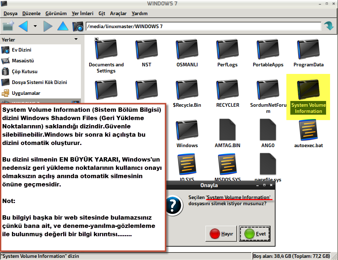338x260 pixels.
Task: Open Uygulamalar in sidebar
Action: [40, 93]
